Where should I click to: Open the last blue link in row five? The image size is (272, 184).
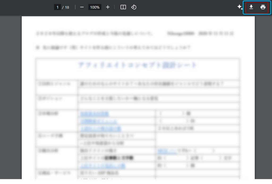(x=103, y=165)
